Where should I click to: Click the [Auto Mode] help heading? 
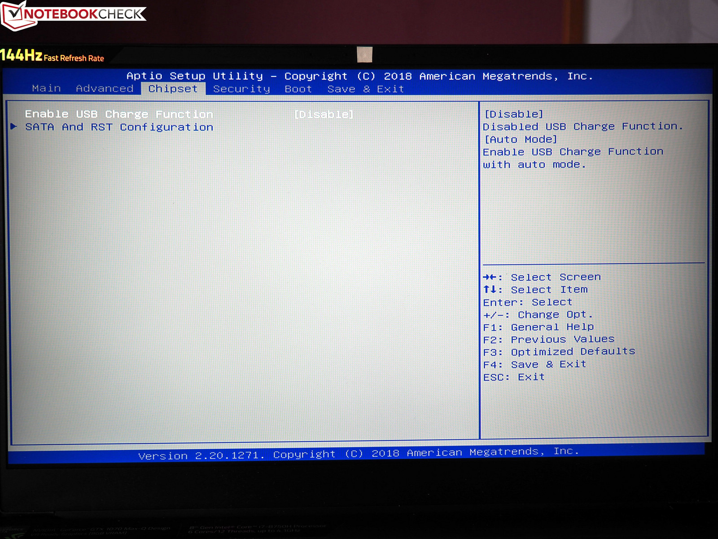click(x=521, y=139)
